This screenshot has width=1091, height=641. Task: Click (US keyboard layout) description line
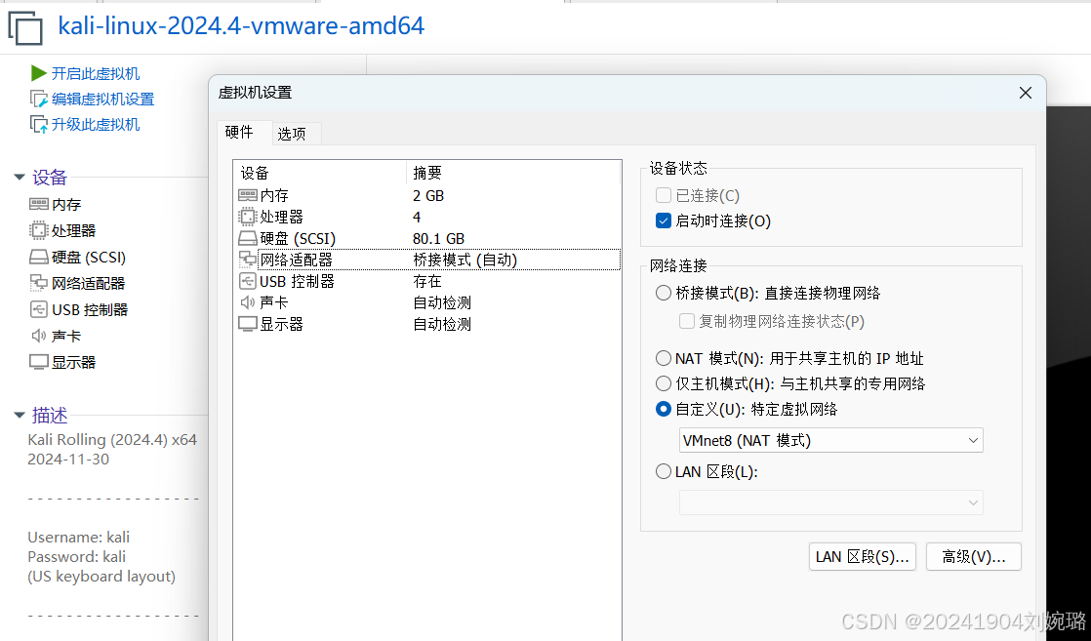coord(101,577)
